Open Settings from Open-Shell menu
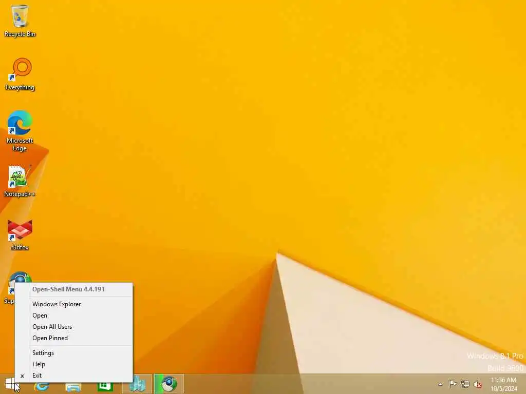526x394 pixels. click(74, 353)
